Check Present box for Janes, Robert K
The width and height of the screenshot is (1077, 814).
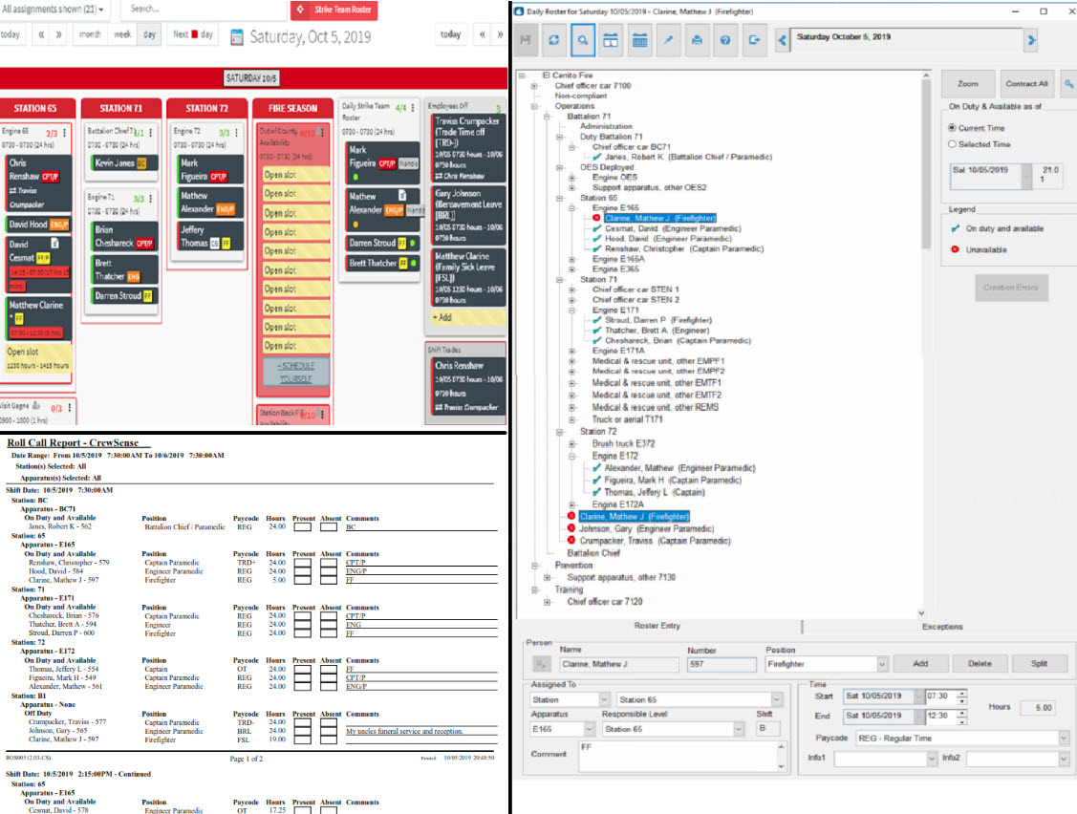[x=302, y=526]
